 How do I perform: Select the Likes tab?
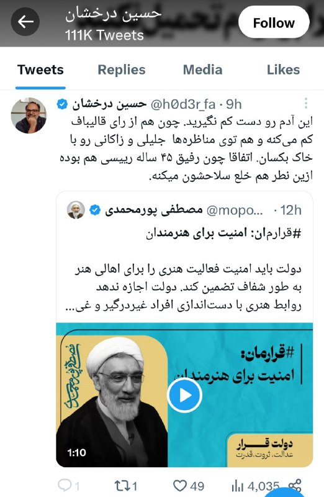(283, 70)
